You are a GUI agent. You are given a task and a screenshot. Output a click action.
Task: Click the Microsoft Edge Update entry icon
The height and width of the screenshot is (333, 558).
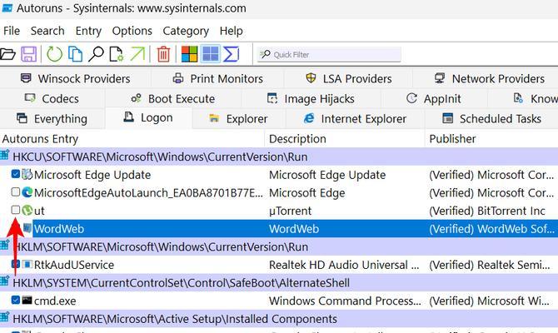click(x=27, y=174)
